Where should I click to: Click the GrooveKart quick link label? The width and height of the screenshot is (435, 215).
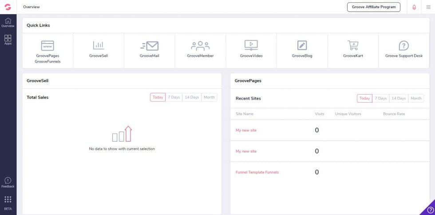point(353,56)
